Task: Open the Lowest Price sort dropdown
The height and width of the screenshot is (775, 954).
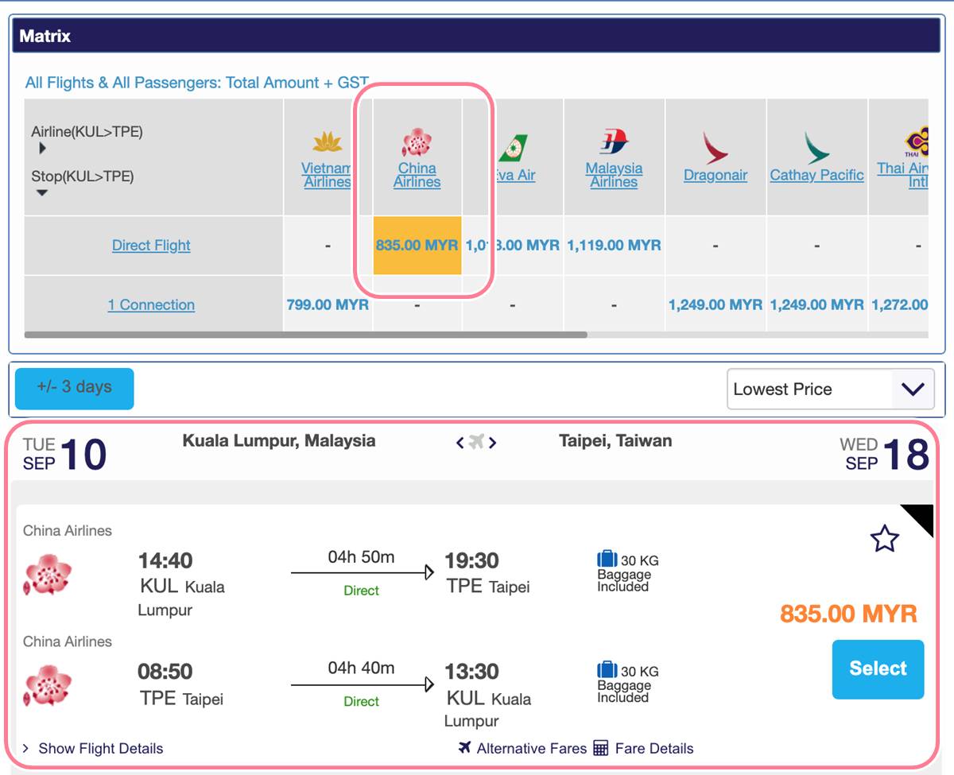Action: [x=831, y=389]
